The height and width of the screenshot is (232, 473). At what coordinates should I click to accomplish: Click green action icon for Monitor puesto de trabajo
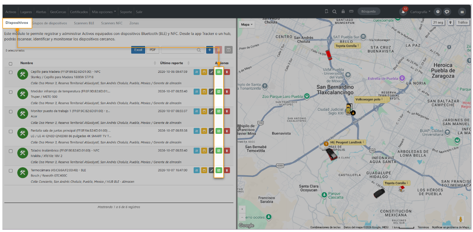pos(219,111)
